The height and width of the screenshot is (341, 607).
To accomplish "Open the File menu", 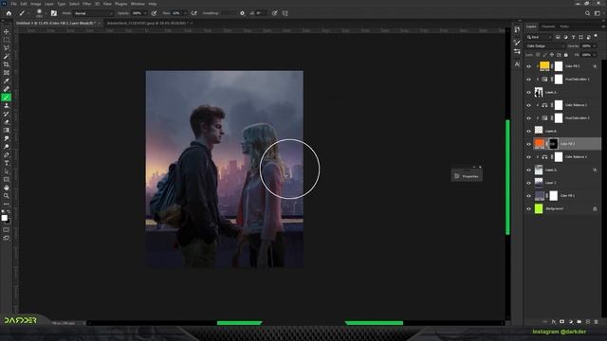I will coord(13,4).
